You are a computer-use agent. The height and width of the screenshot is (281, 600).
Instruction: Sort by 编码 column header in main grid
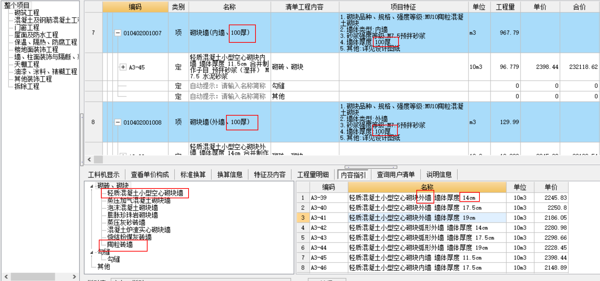click(x=135, y=7)
